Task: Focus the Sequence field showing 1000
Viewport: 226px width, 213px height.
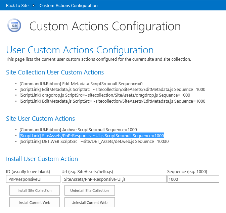Action: pyautogui.click(x=193, y=179)
